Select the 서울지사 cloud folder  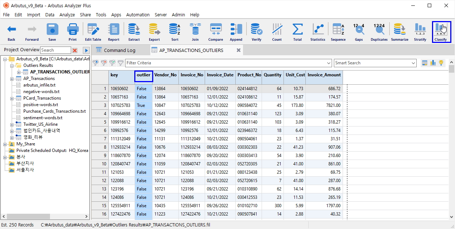coord(25,170)
